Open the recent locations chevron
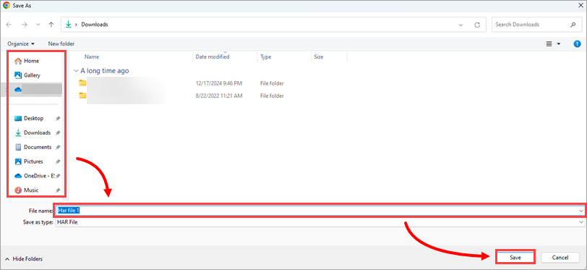The width and height of the screenshot is (587, 270). tap(38, 25)
